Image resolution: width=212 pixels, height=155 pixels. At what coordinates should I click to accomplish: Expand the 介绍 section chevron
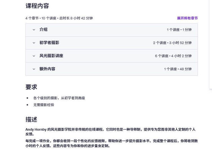[x=34, y=30]
